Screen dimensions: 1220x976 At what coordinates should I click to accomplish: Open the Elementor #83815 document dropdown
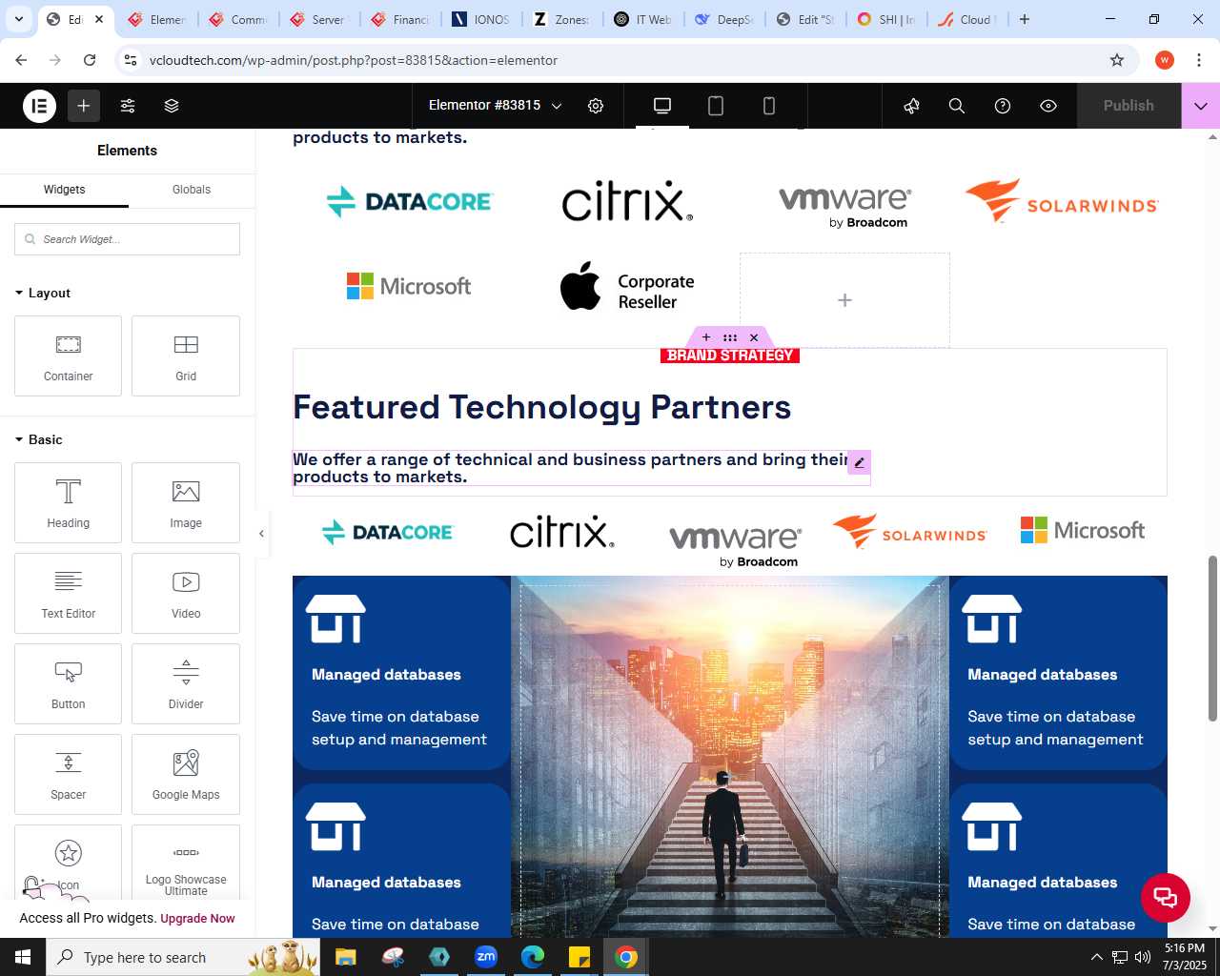495,106
